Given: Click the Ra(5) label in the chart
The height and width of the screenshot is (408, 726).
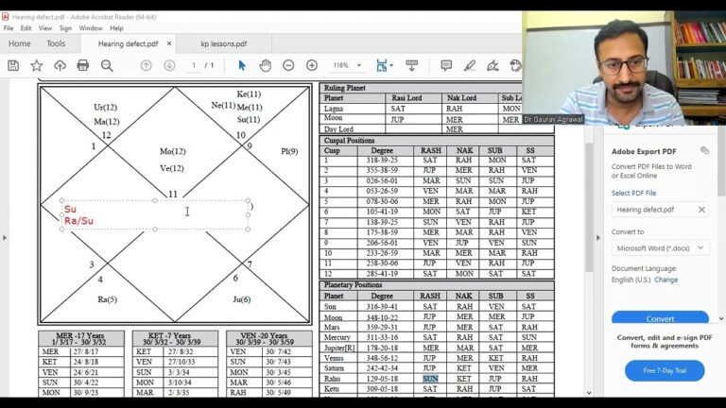Looking at the screenshot, I should pyautogui.click(x=108, y=299).
